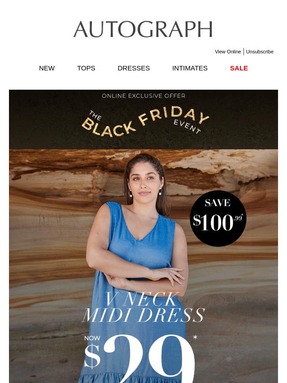Click the asterisk beside the $29 price
287x383 pixels.
click(x=195, y=337)
